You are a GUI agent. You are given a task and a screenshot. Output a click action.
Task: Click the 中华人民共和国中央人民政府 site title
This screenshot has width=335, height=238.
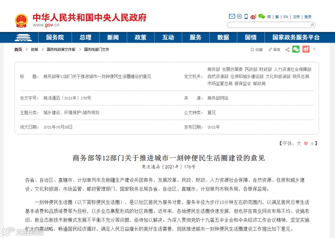tap(90, 17)
